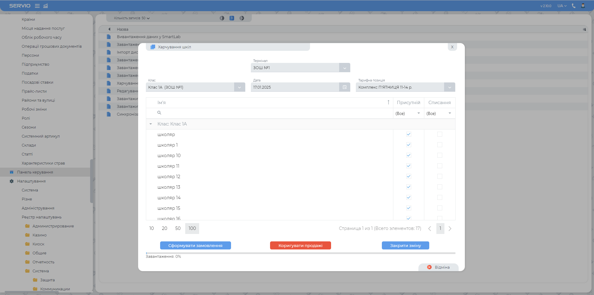Go to next page arrow in grid pager
The width and height of the screenshot is (594, 295).
[450, 229]
